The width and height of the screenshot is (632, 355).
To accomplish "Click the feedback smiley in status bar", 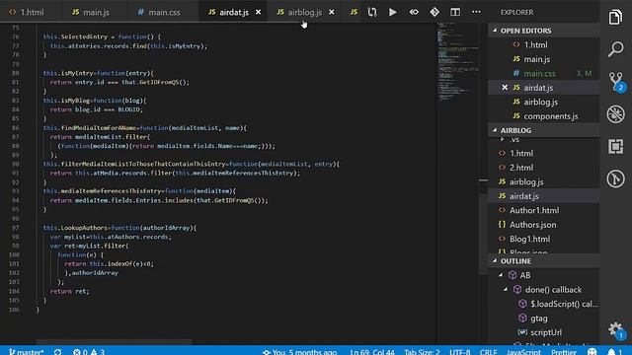I will tap(592, 352).
